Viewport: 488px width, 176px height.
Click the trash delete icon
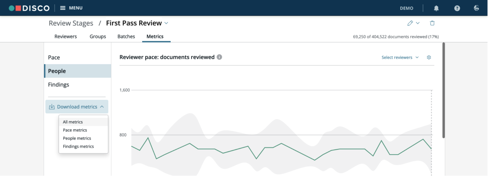(432, 23)
